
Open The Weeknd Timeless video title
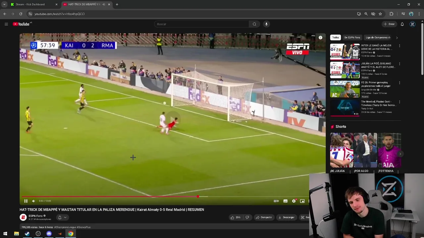378,103
